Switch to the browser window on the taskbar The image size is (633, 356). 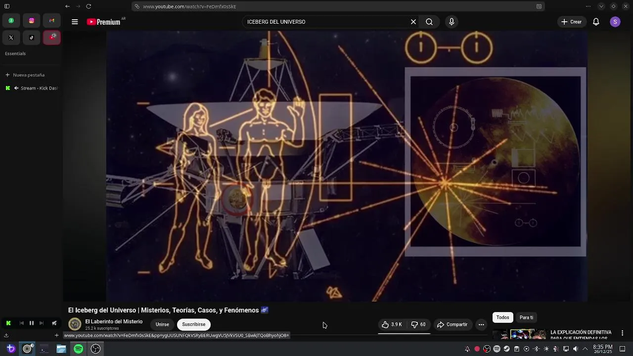pos(27,349)
